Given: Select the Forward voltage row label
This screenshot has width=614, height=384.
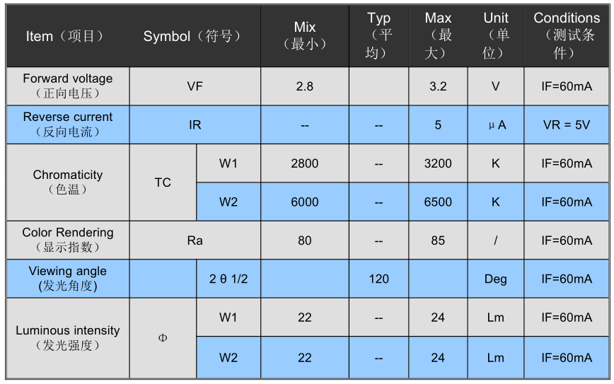Looking at the screenshot, I should click(67, 86).
